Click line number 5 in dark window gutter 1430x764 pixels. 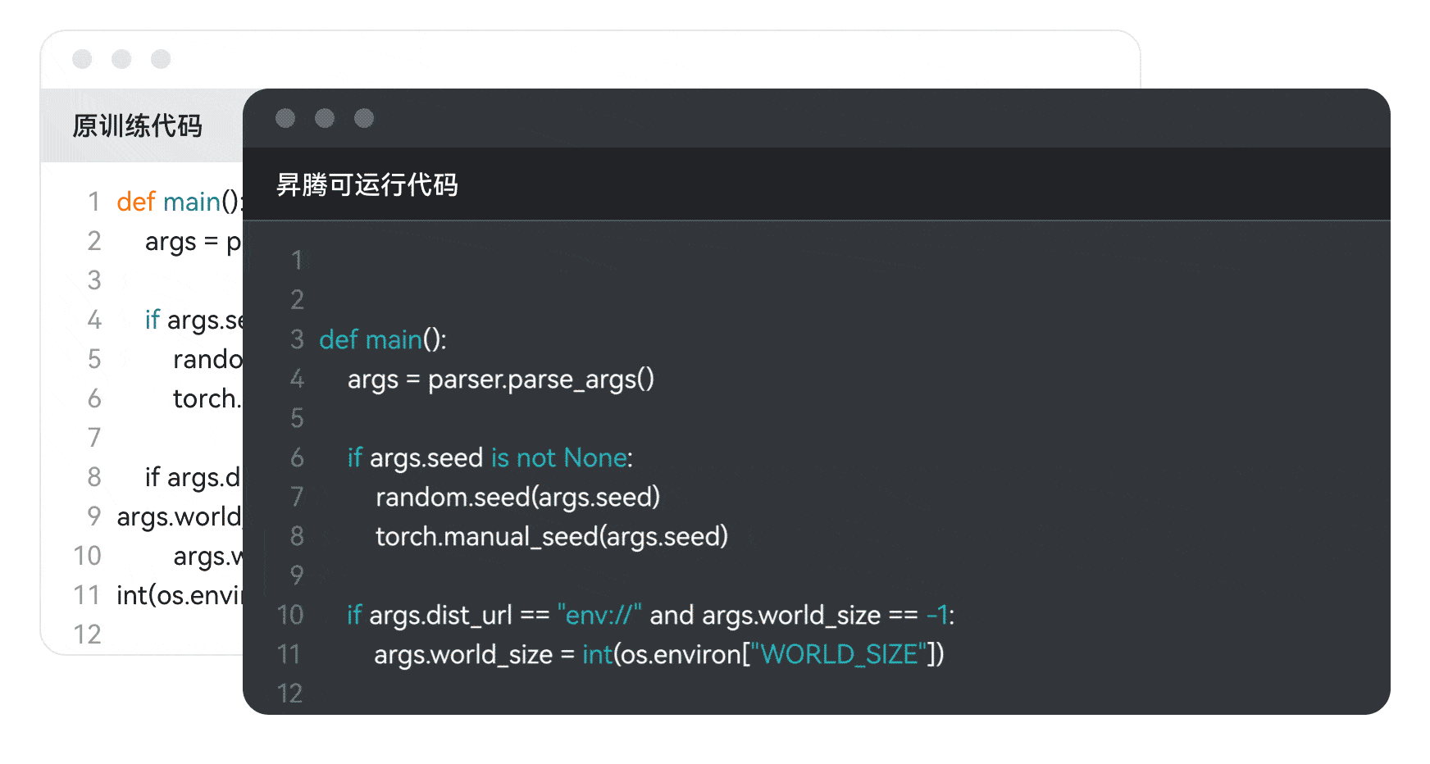point(297,418)
